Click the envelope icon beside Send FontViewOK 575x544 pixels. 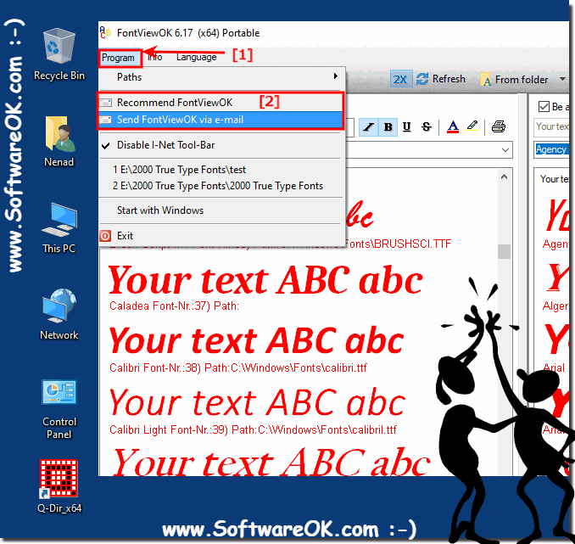(x=106, y=120)
